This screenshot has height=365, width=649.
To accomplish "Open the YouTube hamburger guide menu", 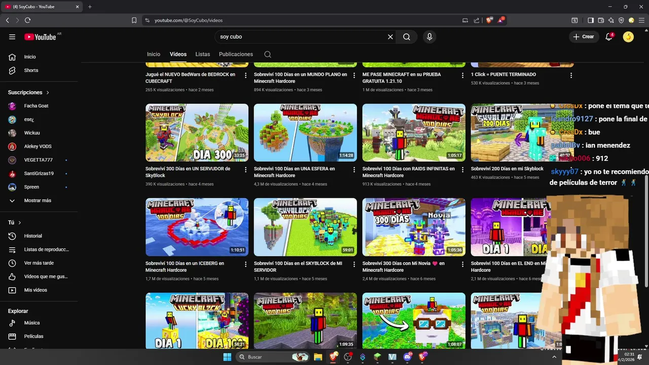I will click(x=12, y=36).
